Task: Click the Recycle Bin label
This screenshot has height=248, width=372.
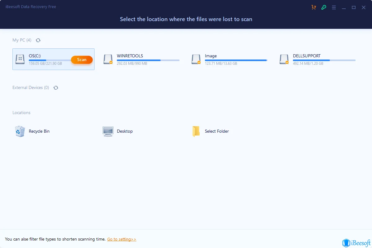Action: tap(39, 131)
